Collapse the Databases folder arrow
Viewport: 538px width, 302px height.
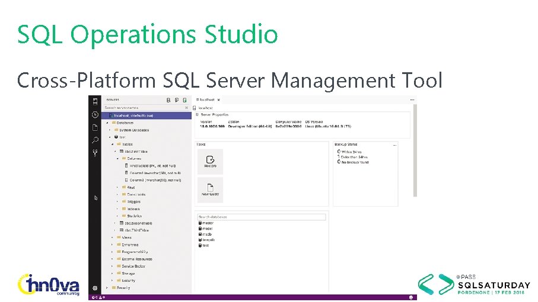pos(107,123)
